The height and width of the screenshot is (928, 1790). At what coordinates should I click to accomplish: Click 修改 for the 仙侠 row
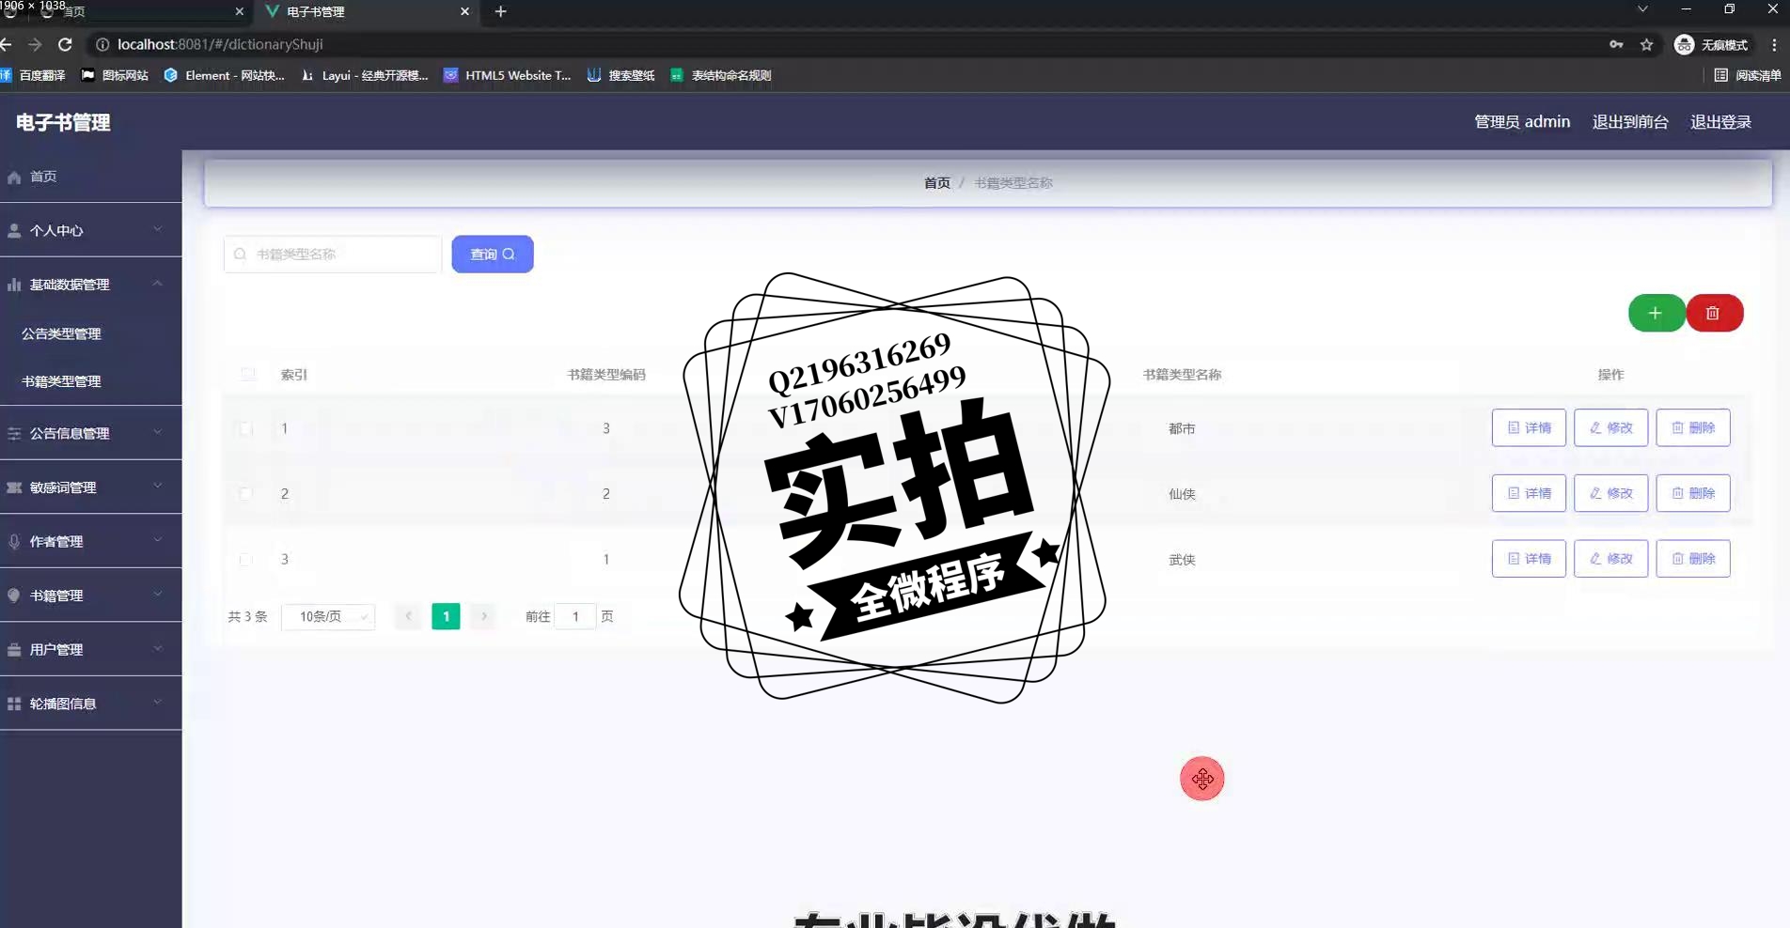pyautogui.click(x=1610, y=493)
